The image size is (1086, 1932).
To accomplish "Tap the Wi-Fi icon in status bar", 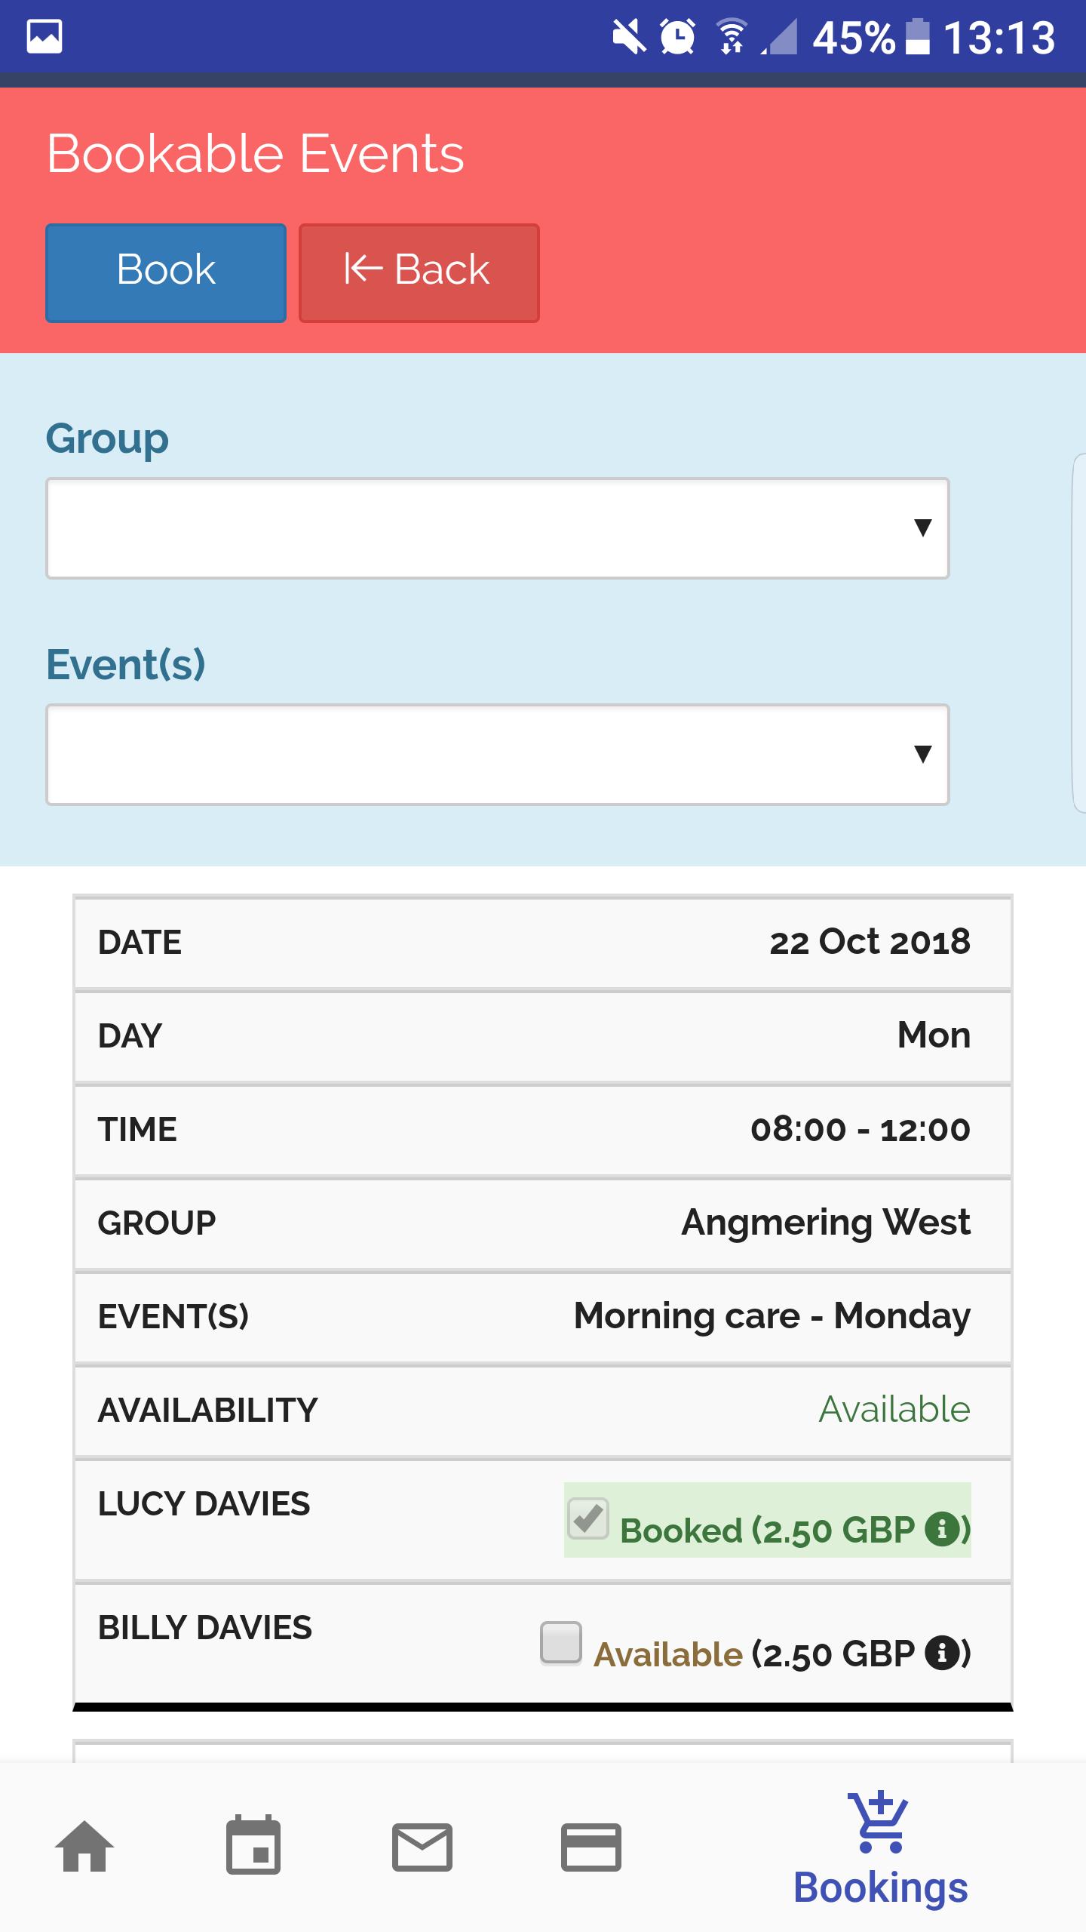I will [732, 37].
